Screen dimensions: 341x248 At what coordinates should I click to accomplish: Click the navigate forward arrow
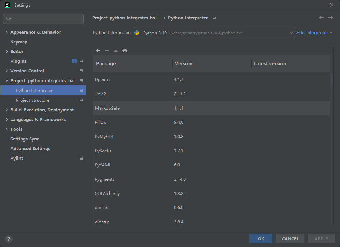point(331,18)
